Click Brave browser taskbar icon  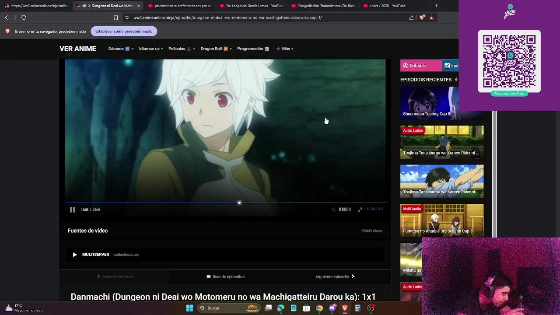[x=345, y=308]
